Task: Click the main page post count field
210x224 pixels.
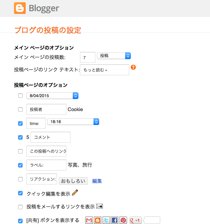Action: (87, 57)
